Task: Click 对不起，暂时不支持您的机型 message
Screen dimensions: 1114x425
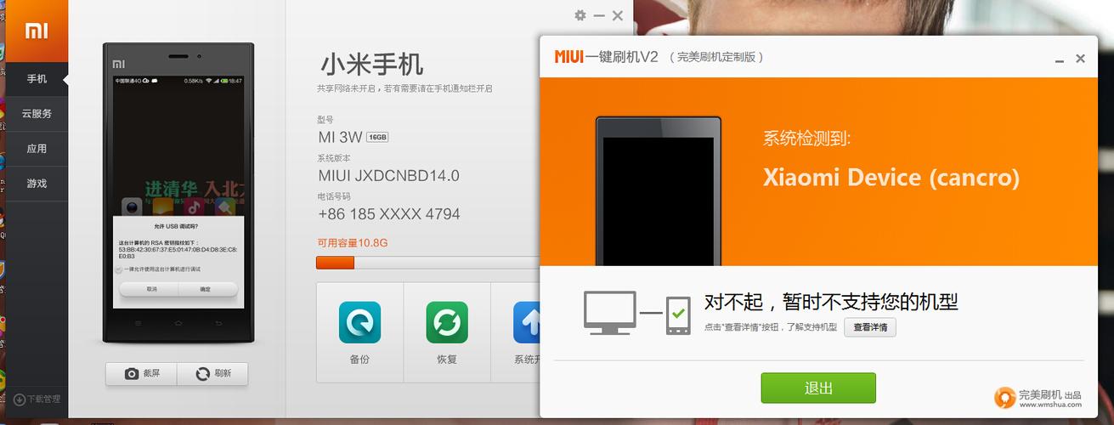Action: [x=831, y=302]
